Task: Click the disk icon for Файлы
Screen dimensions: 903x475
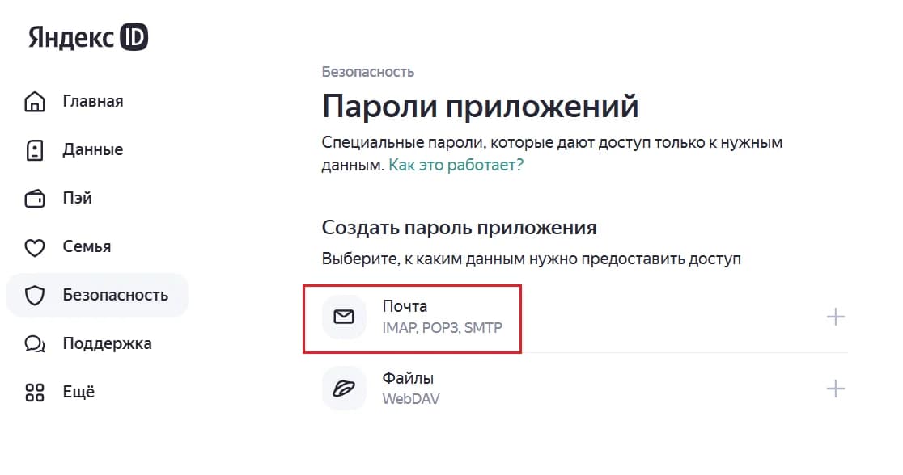Action: [344, 389]
